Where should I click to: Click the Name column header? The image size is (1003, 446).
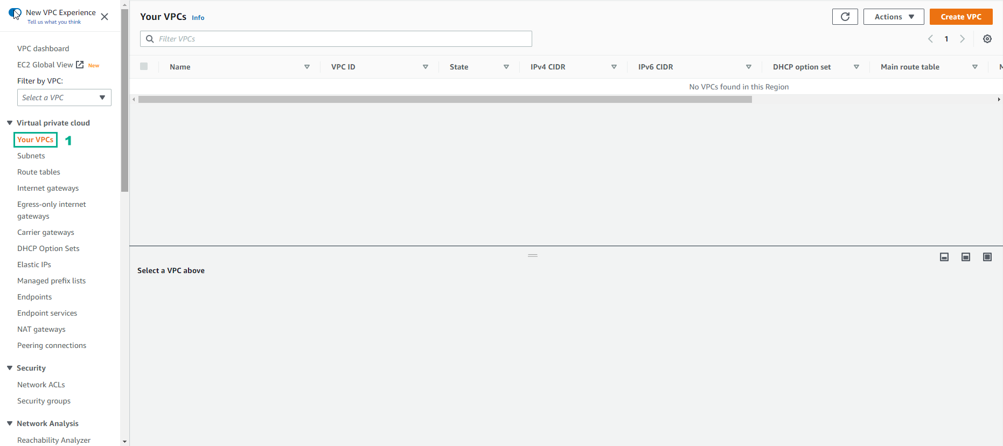click(180, 67)
